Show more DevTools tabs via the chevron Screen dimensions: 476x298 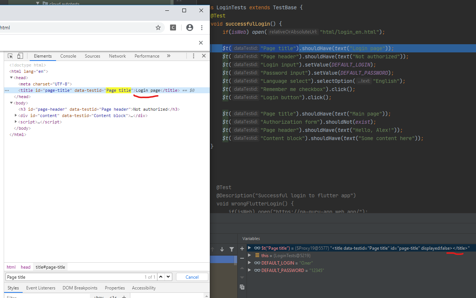point(169,56)
